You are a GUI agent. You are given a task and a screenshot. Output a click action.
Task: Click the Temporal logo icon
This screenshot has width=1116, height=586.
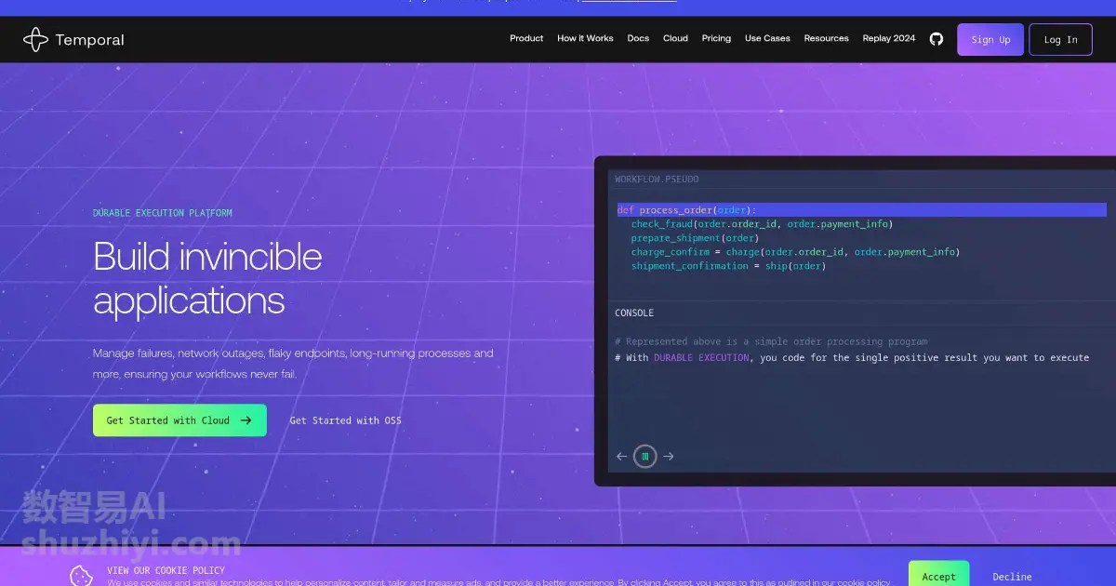click(35, 39)
